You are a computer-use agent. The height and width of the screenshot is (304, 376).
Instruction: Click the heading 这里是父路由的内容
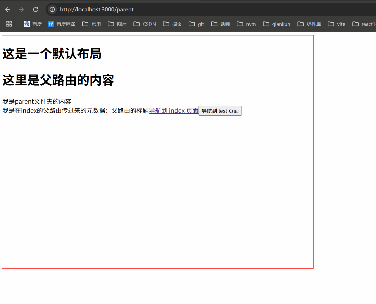coord(58,80)
